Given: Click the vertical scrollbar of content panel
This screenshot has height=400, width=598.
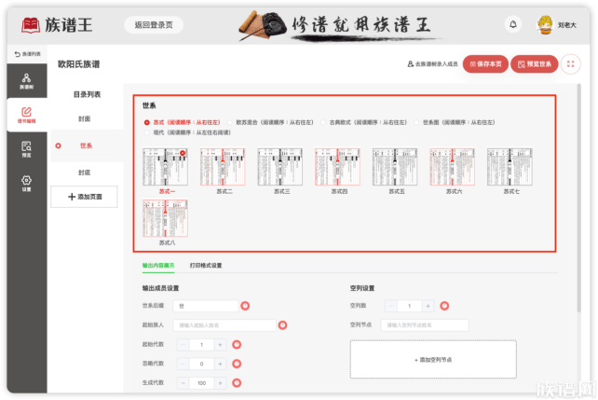Looking at the screenshot, I should pos(579,199).
